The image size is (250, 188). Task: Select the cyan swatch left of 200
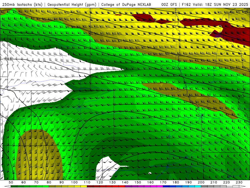pos(198,186)
